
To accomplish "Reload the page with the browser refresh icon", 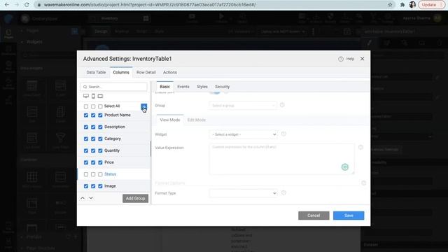I will 27,5.
